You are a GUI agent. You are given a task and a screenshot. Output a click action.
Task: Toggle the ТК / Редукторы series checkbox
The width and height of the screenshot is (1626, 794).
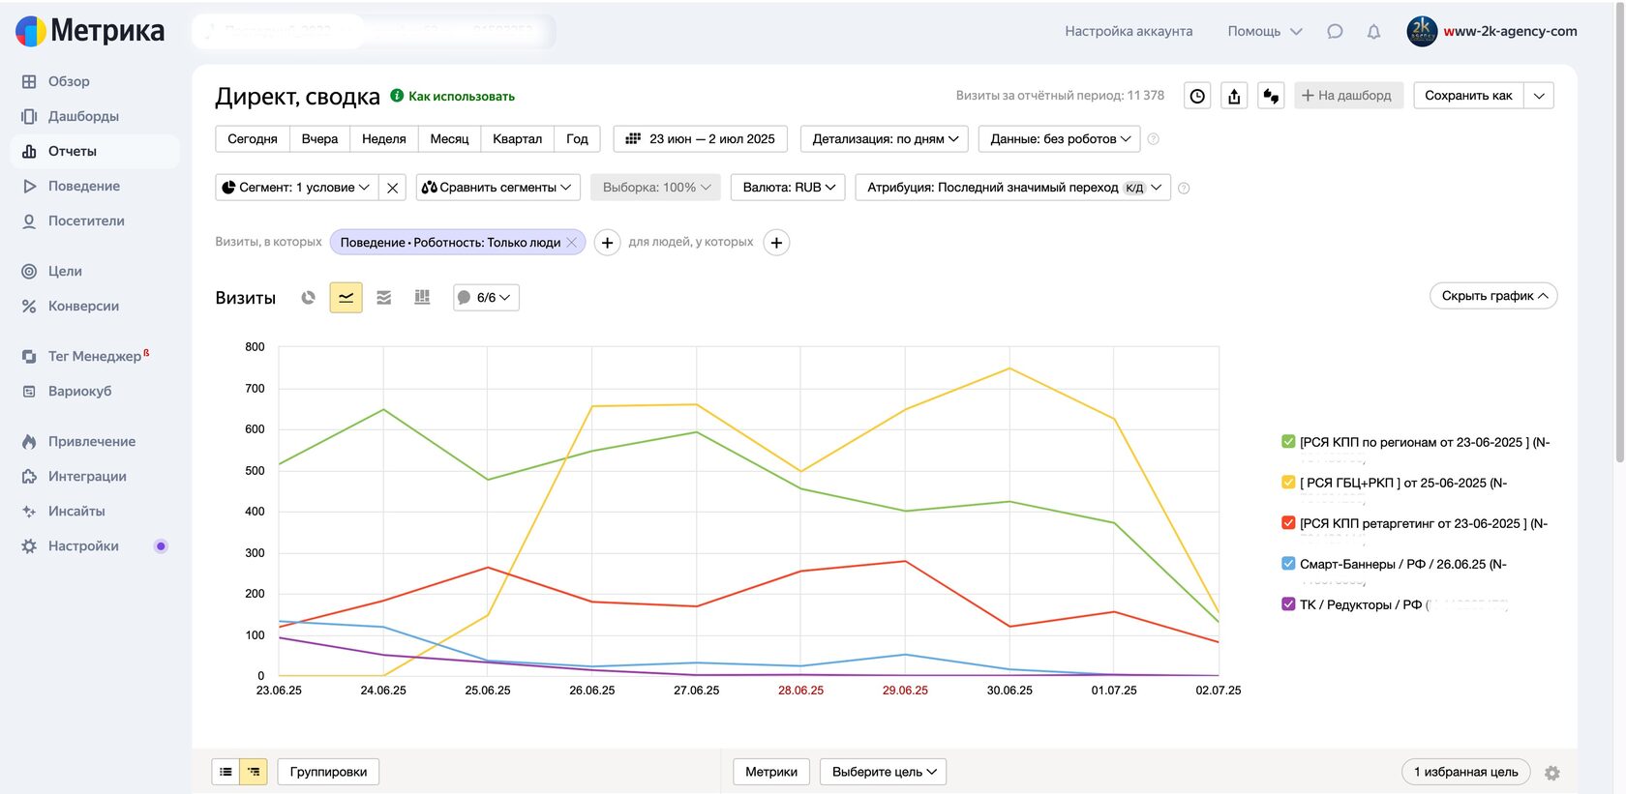pos(1288,604)
